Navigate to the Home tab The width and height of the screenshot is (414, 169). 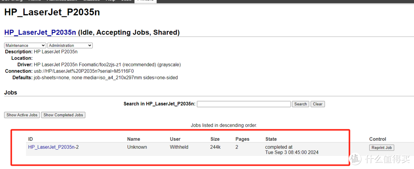[34, 1]
